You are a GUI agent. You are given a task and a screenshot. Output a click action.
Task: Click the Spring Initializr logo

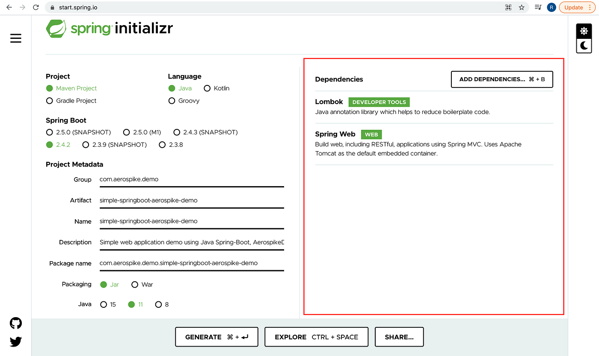[x=110, y=29]
